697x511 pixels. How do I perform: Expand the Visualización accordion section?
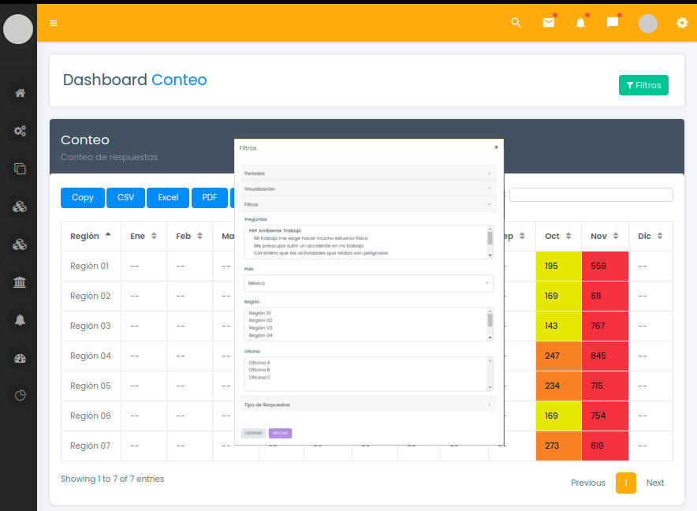[368, 189]
